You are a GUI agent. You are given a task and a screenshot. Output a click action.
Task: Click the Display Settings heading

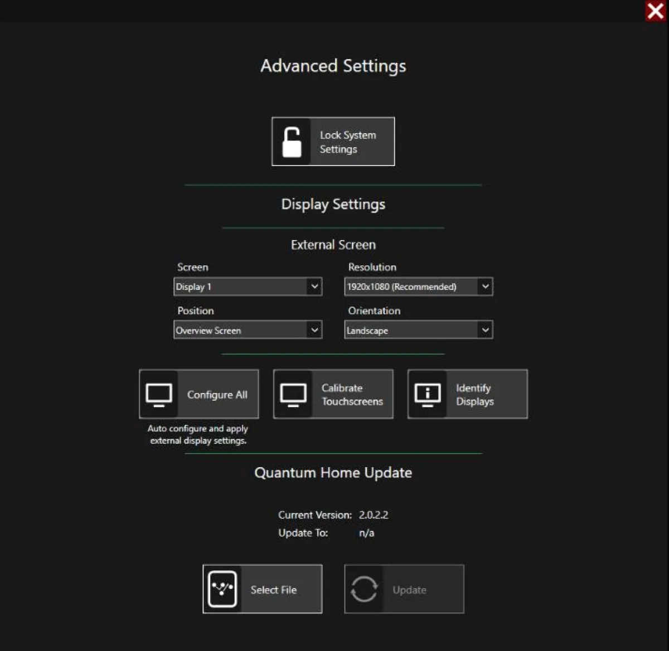click(333, 205)
